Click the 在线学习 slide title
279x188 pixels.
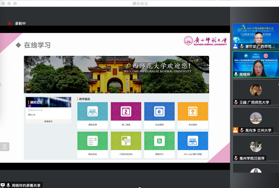[x=37, y=45]
